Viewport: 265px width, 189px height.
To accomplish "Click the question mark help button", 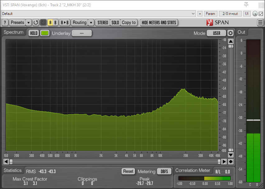I will point(5,22).
